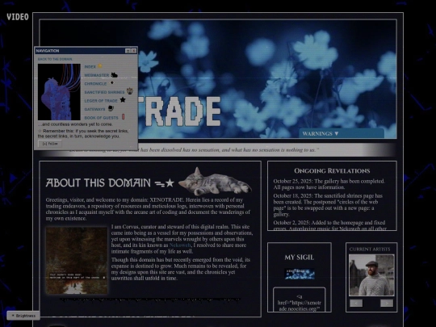Minimize the Navigation window

[x=128, y=51]
